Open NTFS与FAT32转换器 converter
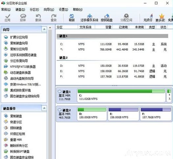This screenshot has height=159, width=173. click(x=23, y=67)
